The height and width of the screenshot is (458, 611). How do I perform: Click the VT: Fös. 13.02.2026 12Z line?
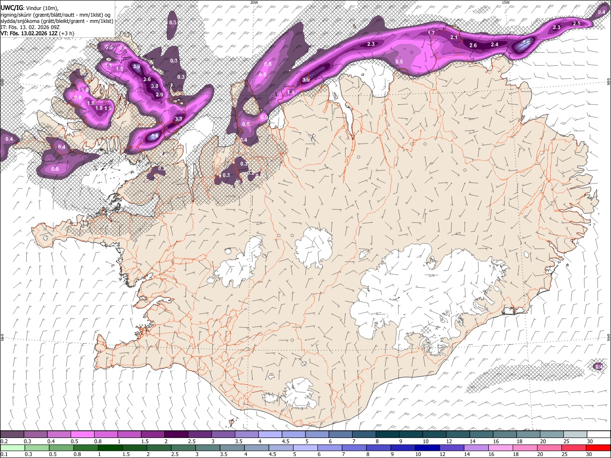pos(29,34)
